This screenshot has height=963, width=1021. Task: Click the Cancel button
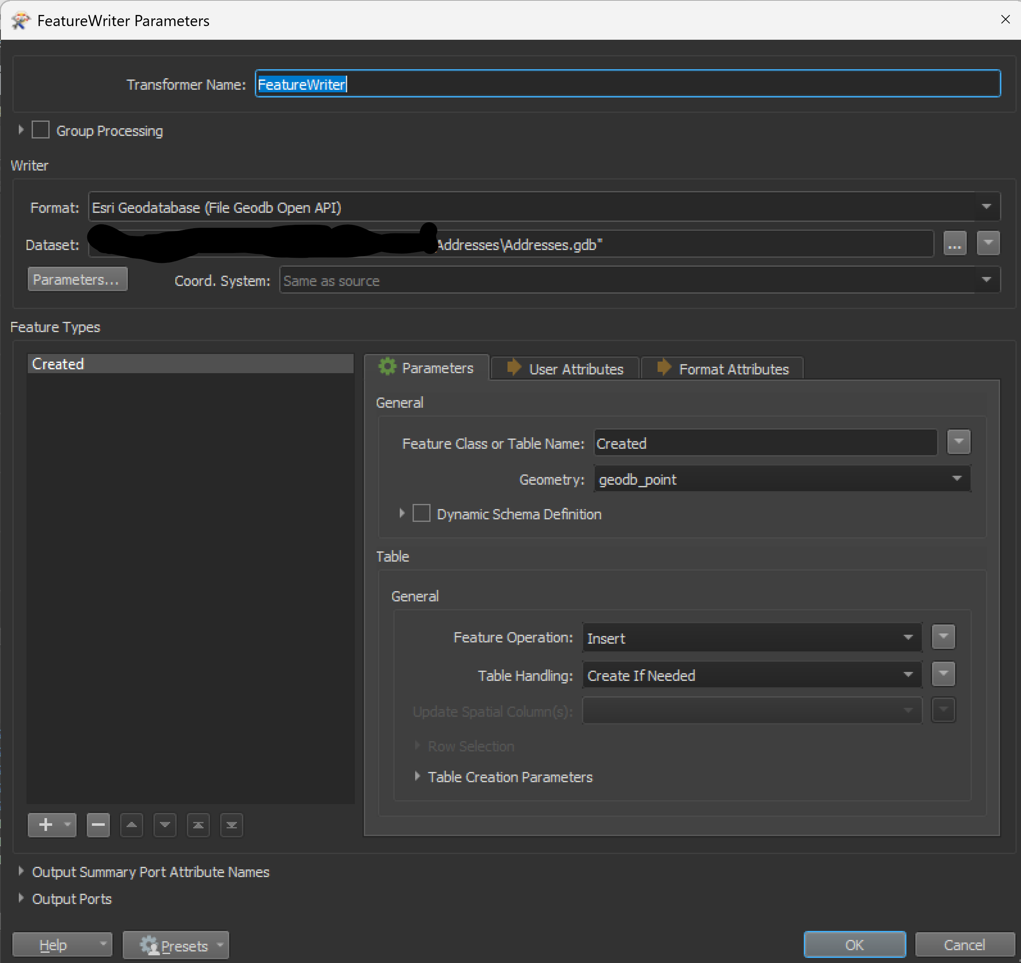[965, 945]
